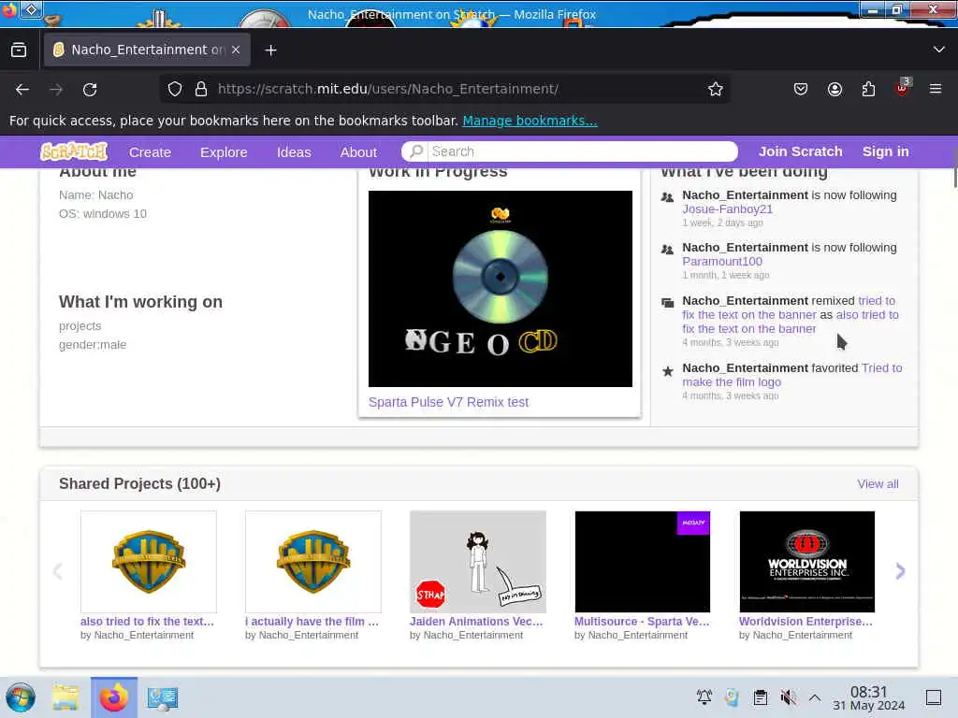
Task: Open Manage bookmarks link
Action: pos(530,121)
